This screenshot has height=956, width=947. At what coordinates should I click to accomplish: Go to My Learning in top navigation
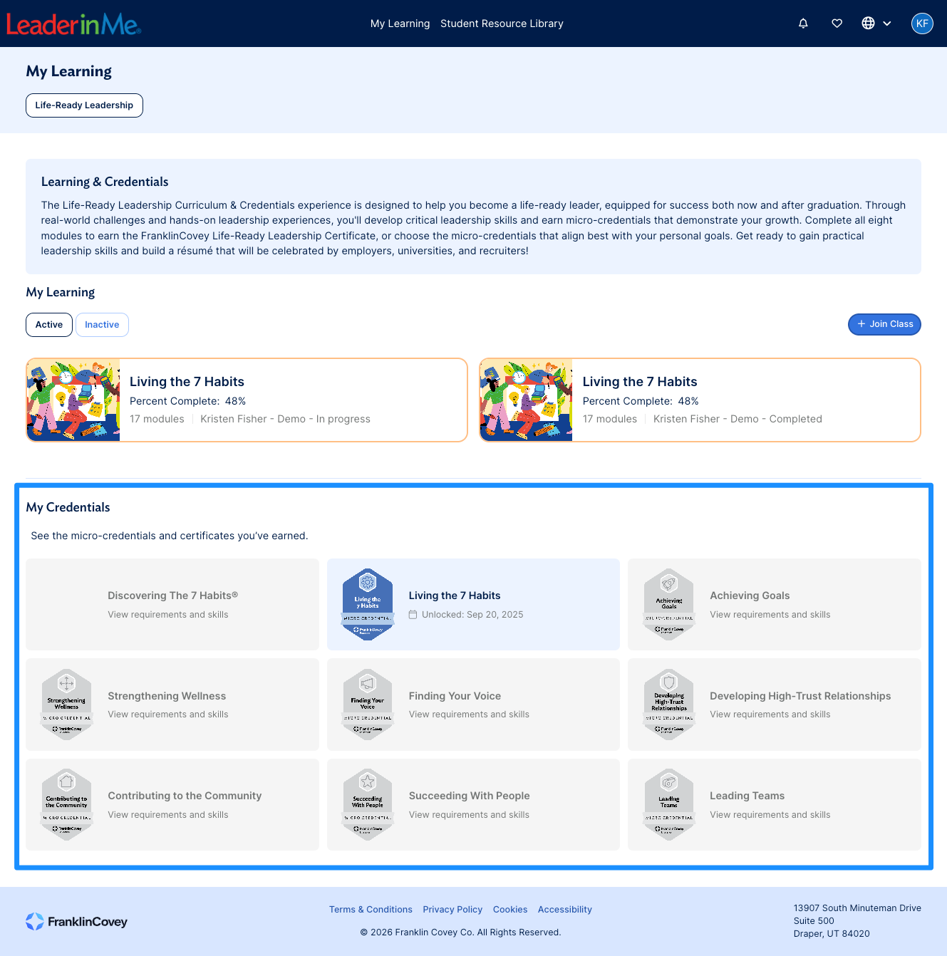coord(400,24)
